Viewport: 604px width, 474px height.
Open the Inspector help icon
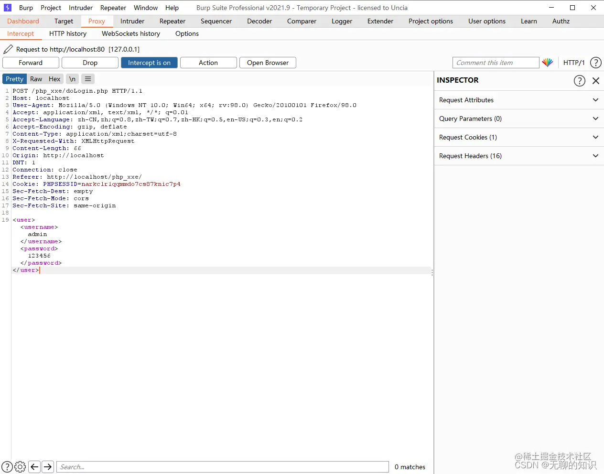(x=580, y=81)
